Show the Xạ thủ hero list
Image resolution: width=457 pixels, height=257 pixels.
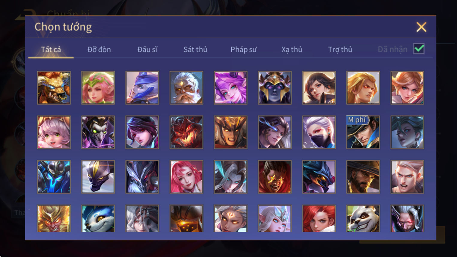[292, 49]
